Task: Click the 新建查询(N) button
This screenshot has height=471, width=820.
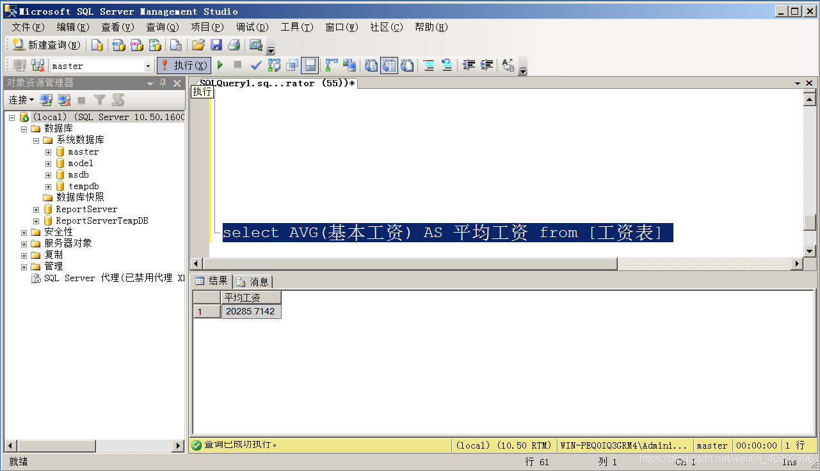Action: pos(47,45)
